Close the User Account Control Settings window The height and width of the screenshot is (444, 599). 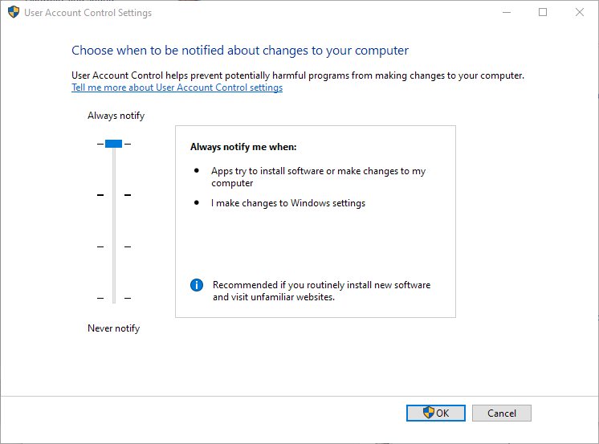[x=579, y=12]
